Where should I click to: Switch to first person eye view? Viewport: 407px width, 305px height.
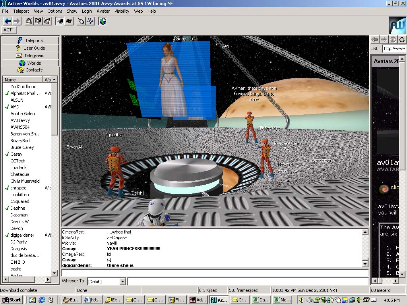click(60, 21)
